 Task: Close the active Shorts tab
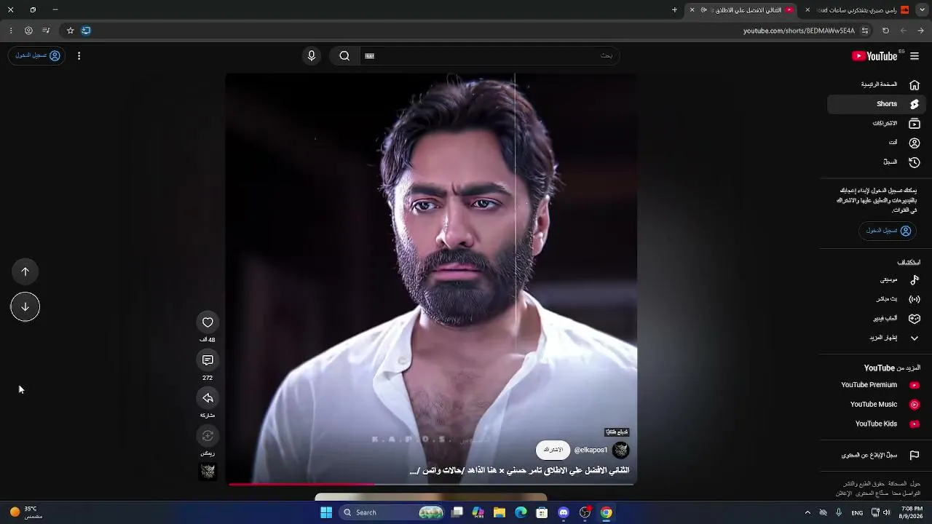pos(692,10)
